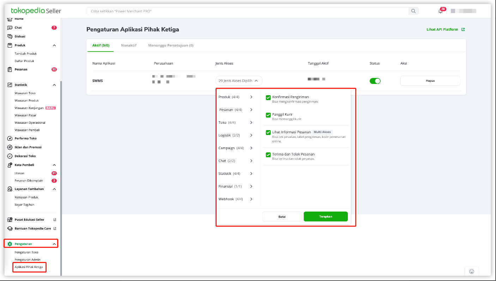The image size is (496, 281).
Task: Click the top search input field
Action: pos(248,11)
